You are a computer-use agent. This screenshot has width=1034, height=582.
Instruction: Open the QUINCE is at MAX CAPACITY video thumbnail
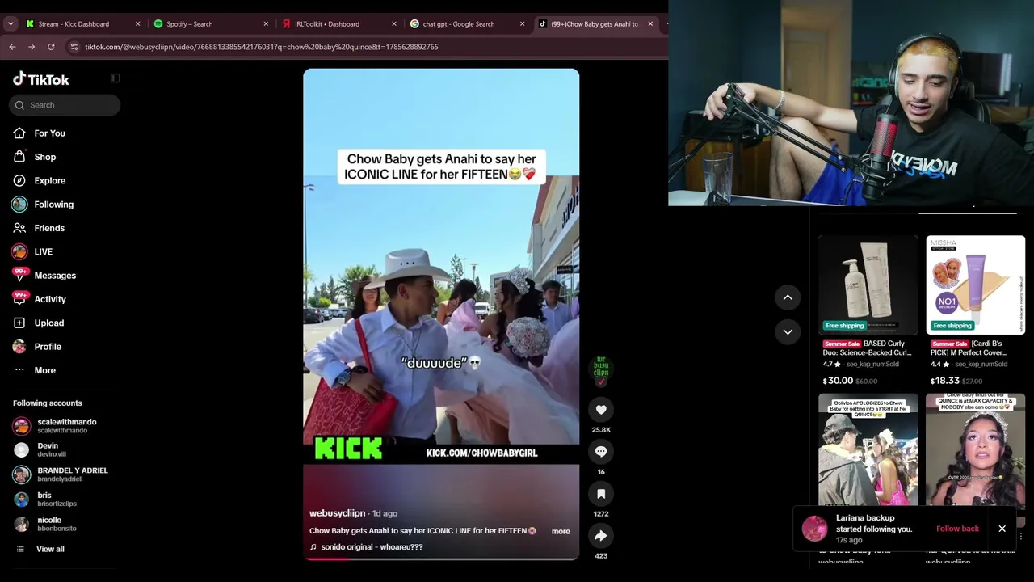[976, 450]
